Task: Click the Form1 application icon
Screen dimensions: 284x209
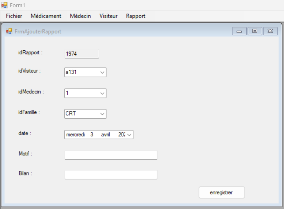Action: tap(4, 5)
